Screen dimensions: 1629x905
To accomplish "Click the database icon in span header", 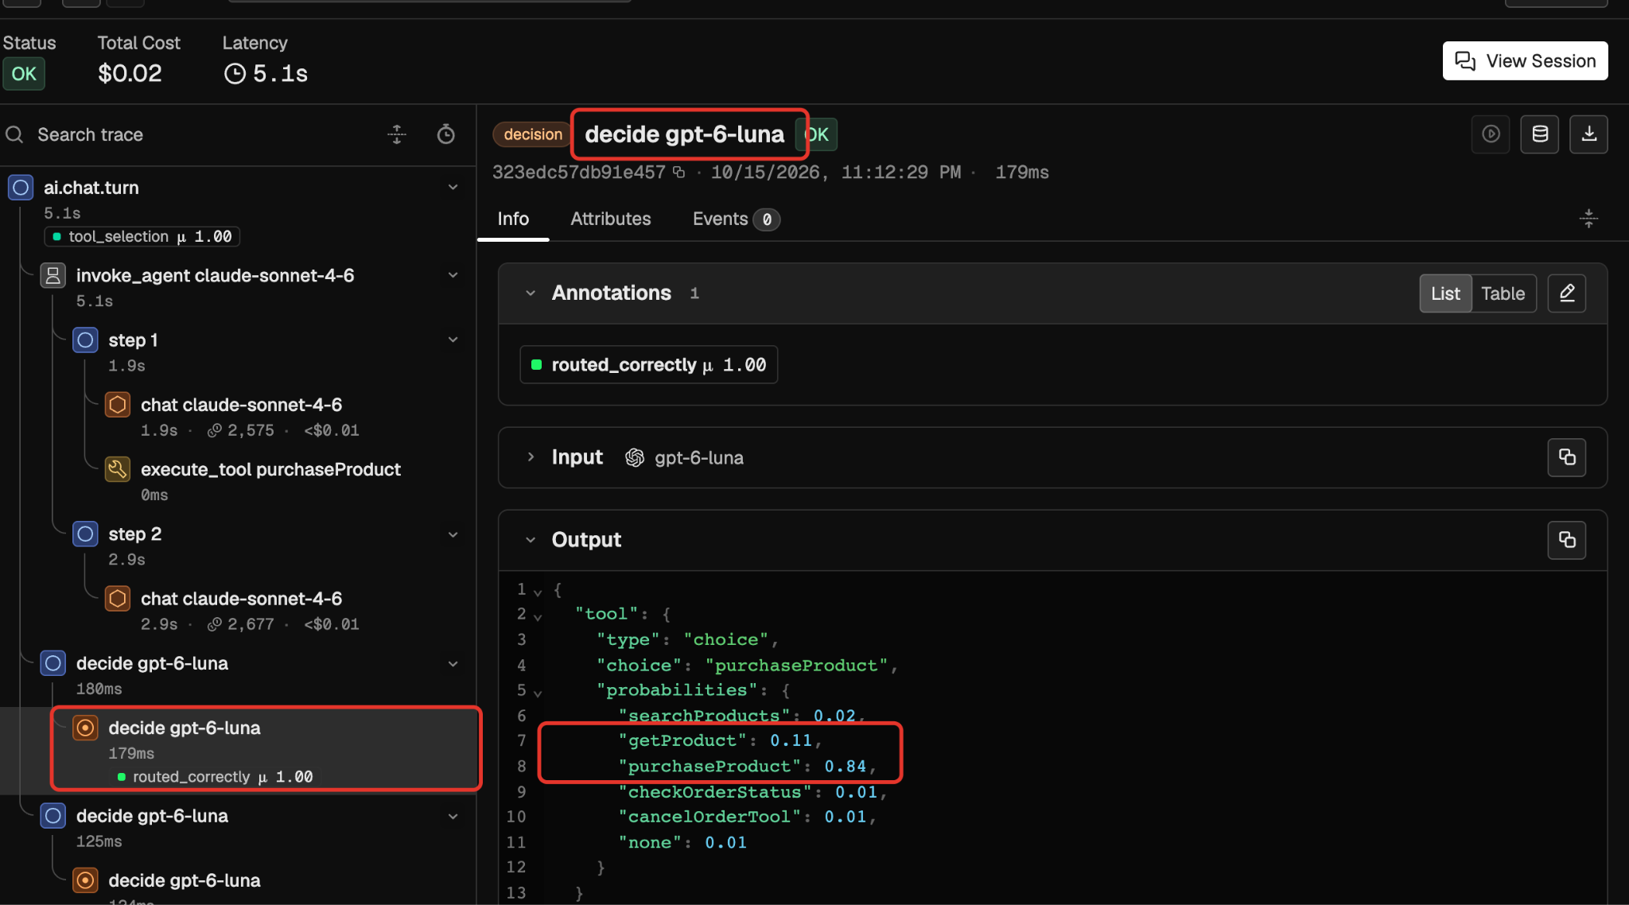I will pos(1540,134).
